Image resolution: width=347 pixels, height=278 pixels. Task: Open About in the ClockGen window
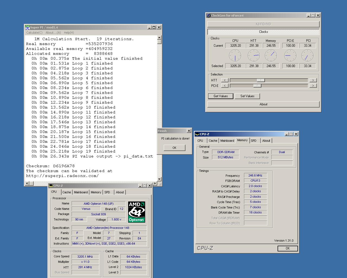[264, 104]
